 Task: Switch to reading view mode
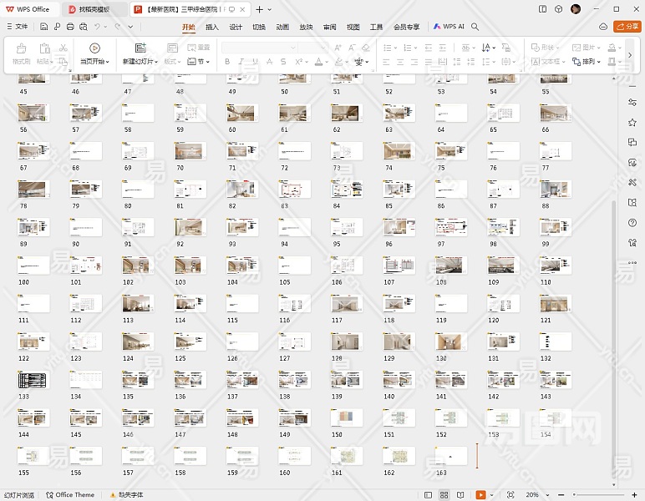[x=459, y=495]
